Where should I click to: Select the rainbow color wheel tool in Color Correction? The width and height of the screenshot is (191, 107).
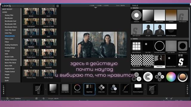171,77
